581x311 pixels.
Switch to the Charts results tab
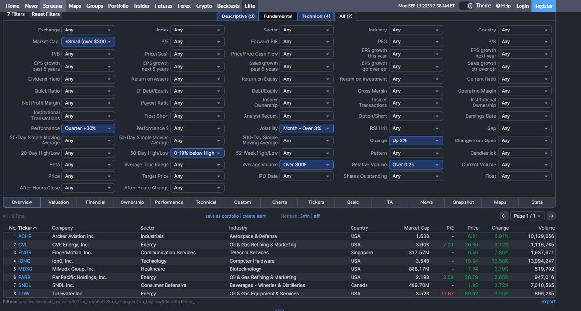(x=279, y=202)
